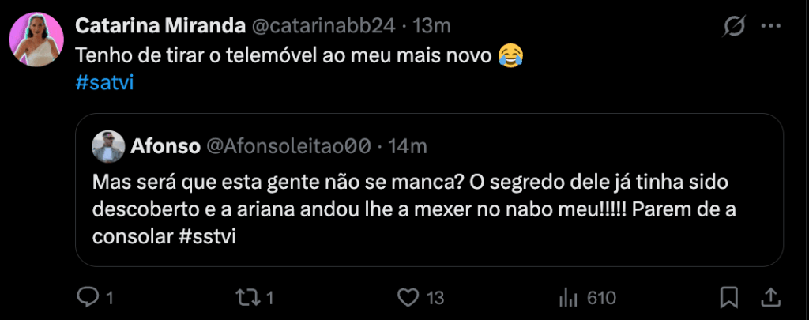Visit the @catarinabb24 handle
This screenshot has height=320, width=809.
(322, 26)
